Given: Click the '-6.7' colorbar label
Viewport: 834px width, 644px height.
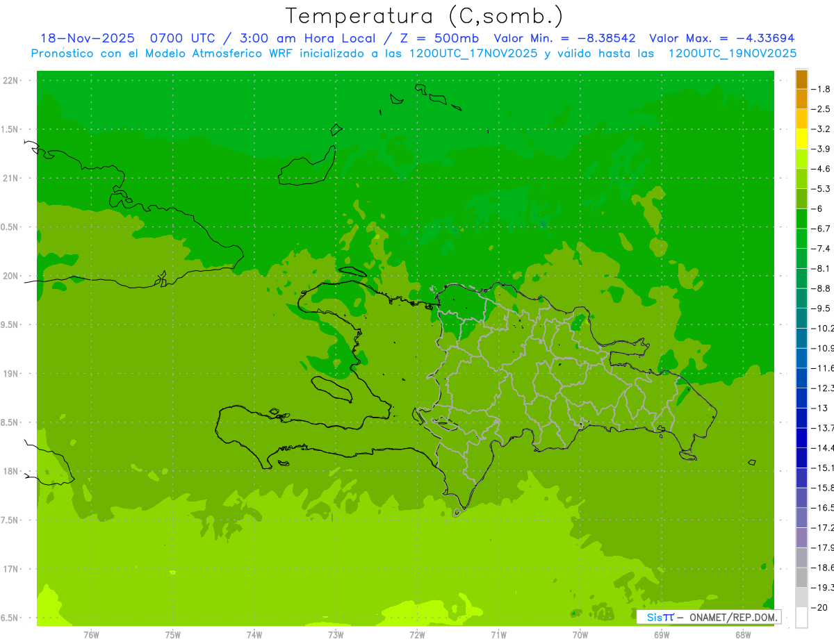Looking at the screenshot, I should (821, 229).
